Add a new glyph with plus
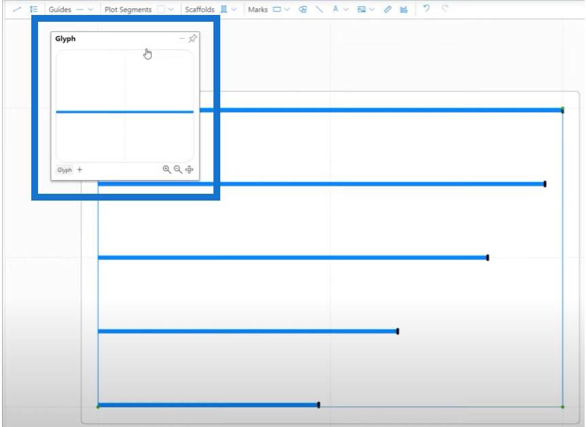The image size is (586, 427). (x=80, y=170)
